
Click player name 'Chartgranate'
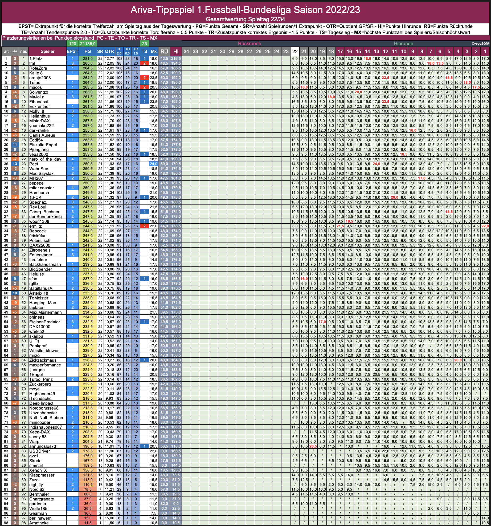(42, 499)
